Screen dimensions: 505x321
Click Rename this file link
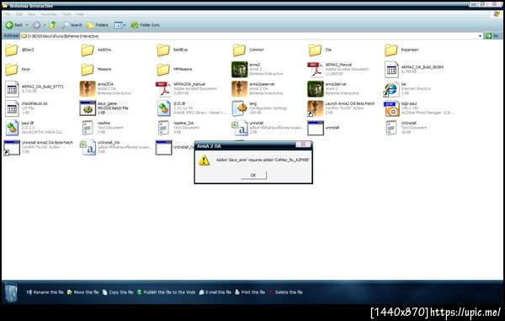click(45, 292)
